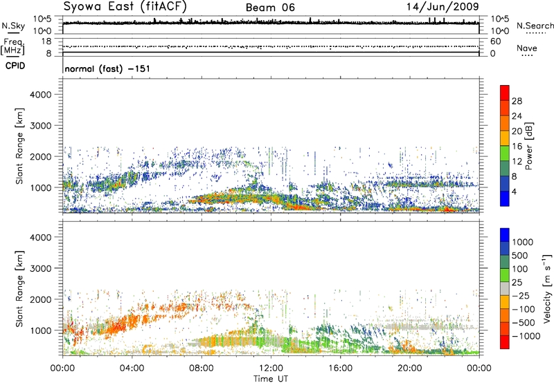Click the "28" label on Power colorbar

tap(517, 101)
